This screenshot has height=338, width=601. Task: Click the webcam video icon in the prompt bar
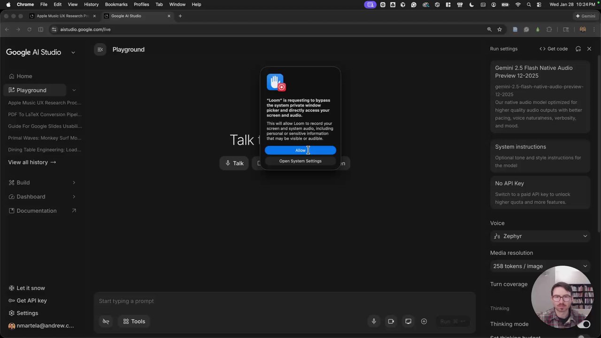(391, 322)
